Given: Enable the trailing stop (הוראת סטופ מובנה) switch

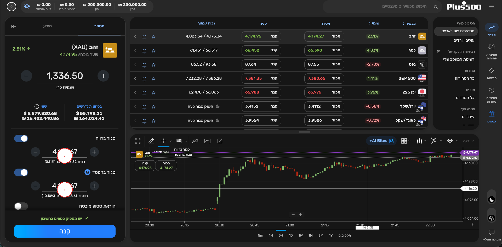Looking at the screenshot, I should (21, 206).
